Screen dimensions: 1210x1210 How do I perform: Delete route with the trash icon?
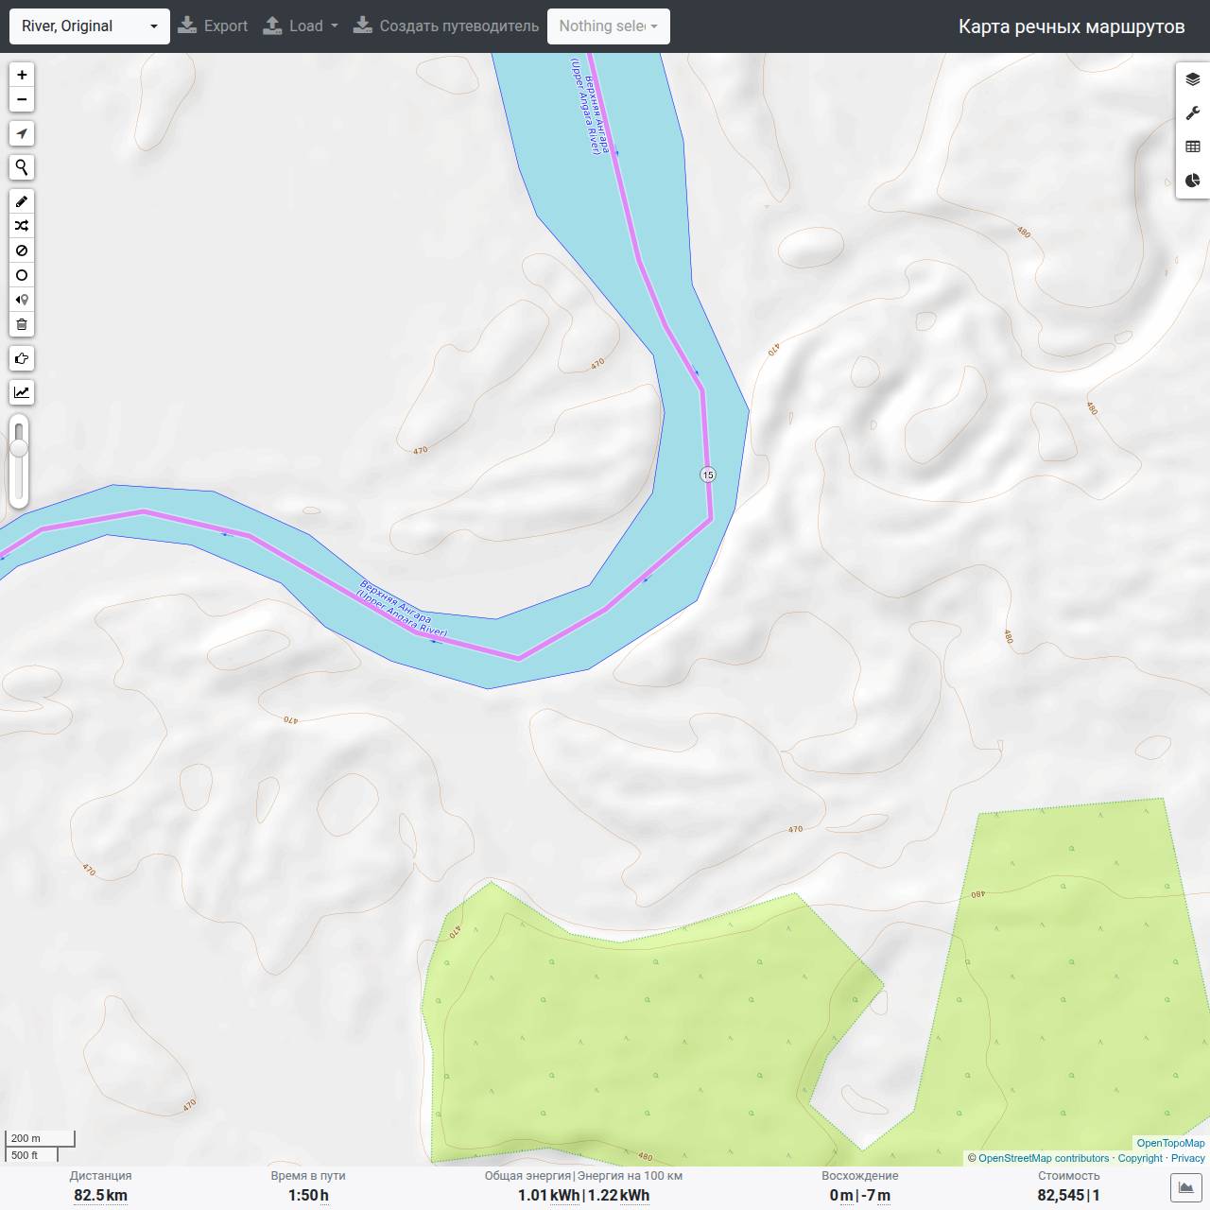tap(22, 324)
